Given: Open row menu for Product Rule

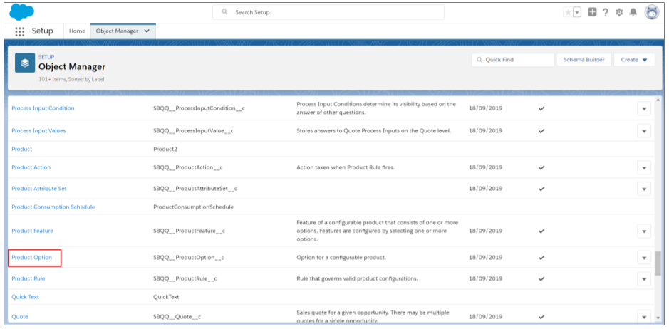Looking at the screenshot, I should click(644, 278).
